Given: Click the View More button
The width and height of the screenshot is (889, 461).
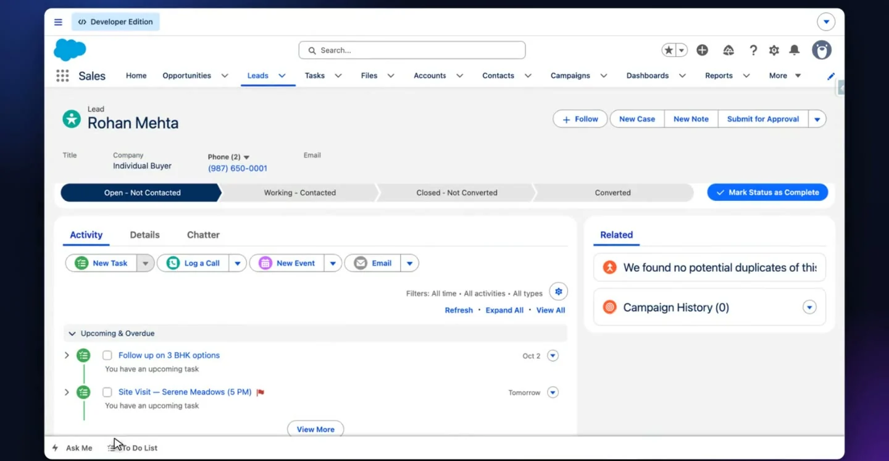Looking at the screenshot, I should 315,429.
